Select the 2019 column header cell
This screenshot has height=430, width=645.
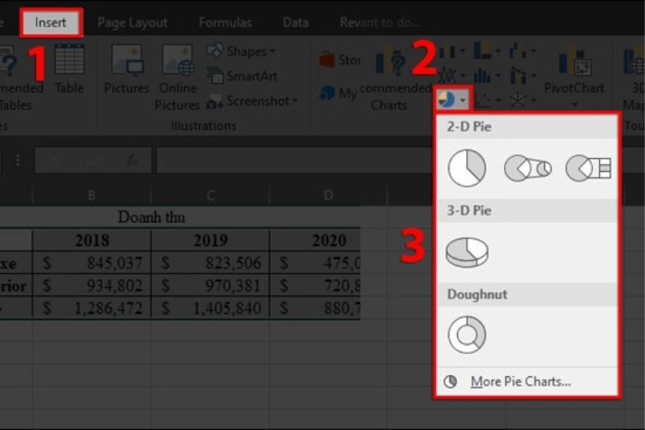(x=209, y=240)
